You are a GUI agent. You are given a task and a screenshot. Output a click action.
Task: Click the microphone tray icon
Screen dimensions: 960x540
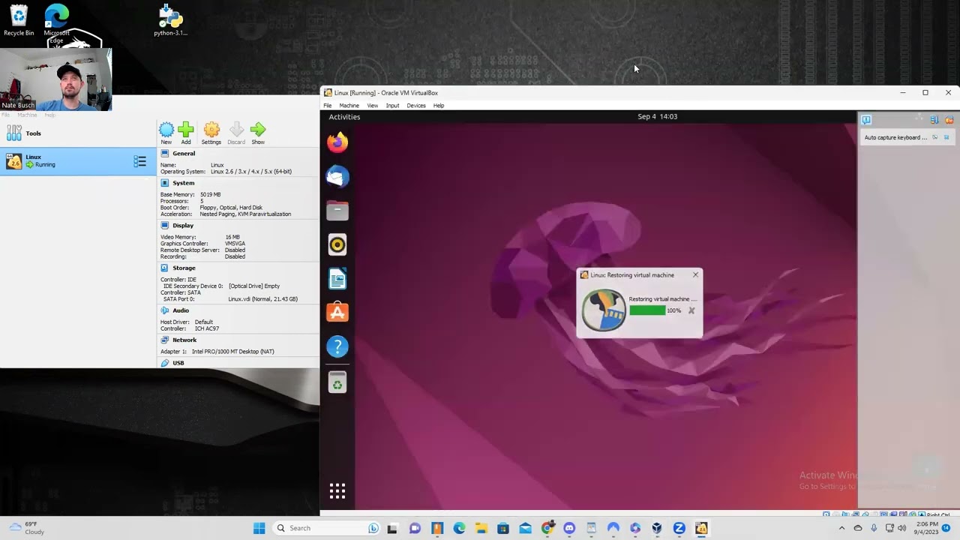point(874,528)
